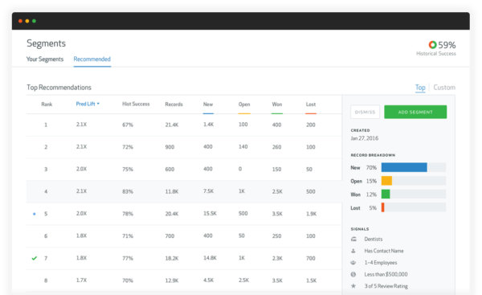Sort by the Hist Success column header

click(x=136, y=104)
